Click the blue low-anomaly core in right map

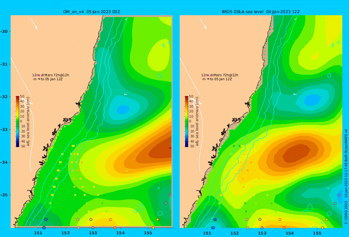pos(313,100)
